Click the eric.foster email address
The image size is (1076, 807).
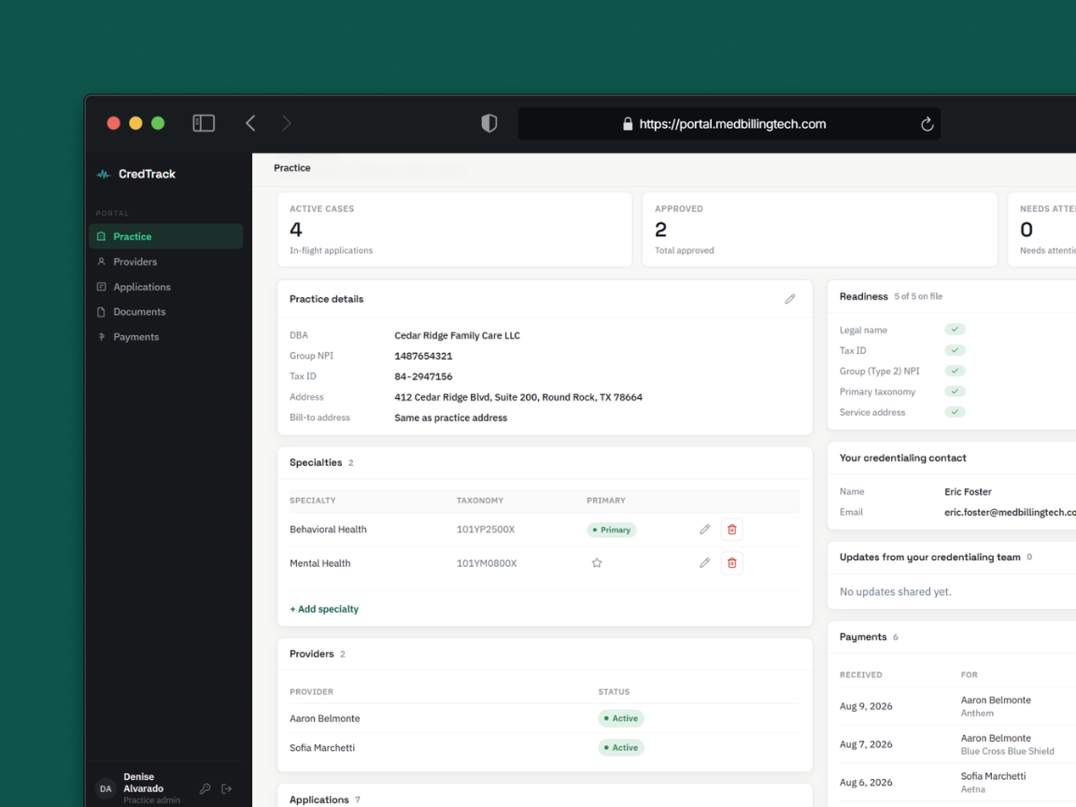pyautogui.click(x=1010, y=513)
